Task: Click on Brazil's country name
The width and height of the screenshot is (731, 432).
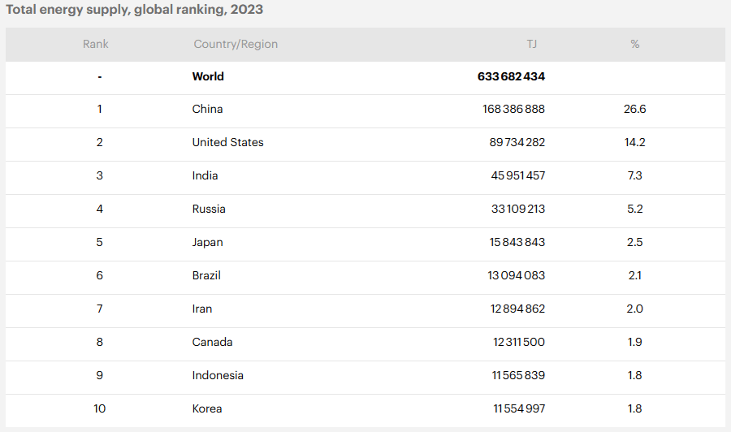Action: 206,275
